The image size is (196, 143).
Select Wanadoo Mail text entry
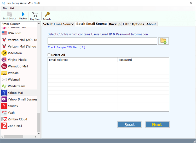(18, 66)
